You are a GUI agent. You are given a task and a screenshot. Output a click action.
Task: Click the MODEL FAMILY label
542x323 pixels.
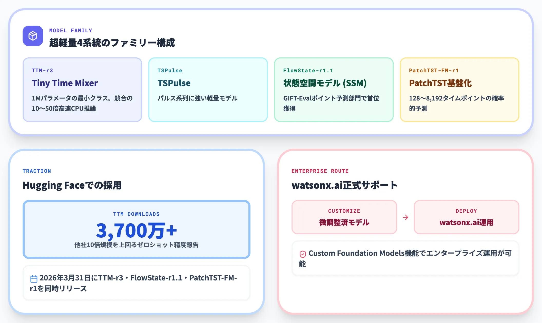click(x=71, y=31)
